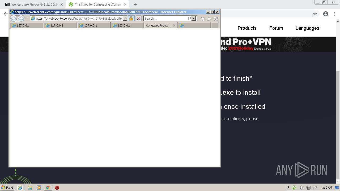Minimize the Internet Explorer window
This screenshot has width=340, height=191.
click(x=208, y=12)
